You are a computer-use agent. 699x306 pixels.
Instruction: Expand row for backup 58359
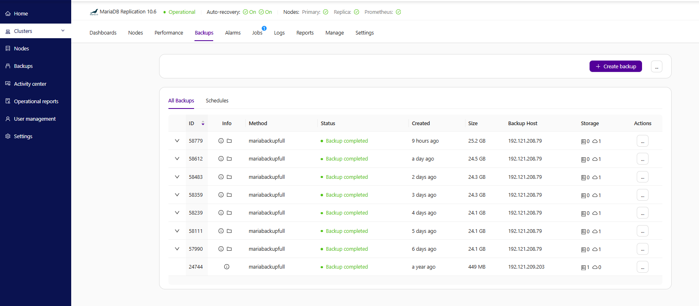coord(177,195)
